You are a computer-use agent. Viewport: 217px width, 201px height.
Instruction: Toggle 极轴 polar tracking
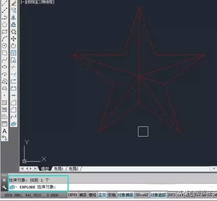tap(112, 195)
